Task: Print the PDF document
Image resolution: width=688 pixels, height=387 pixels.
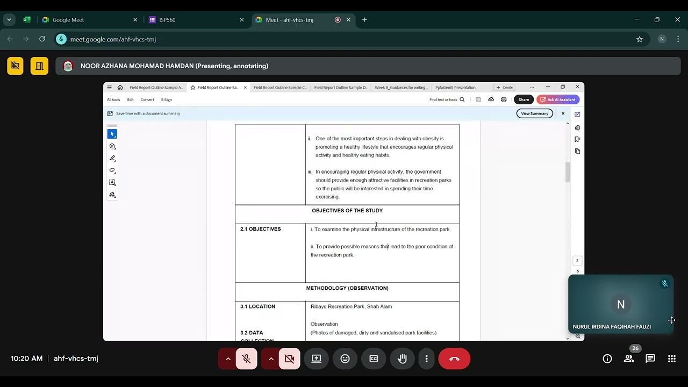Action: coord(504,99)
